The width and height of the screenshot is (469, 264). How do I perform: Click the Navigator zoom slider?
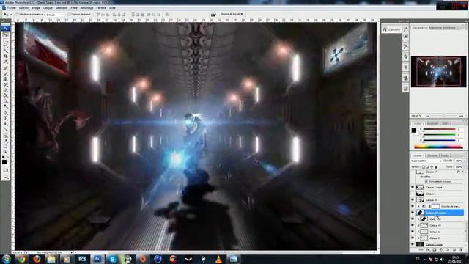444,116
